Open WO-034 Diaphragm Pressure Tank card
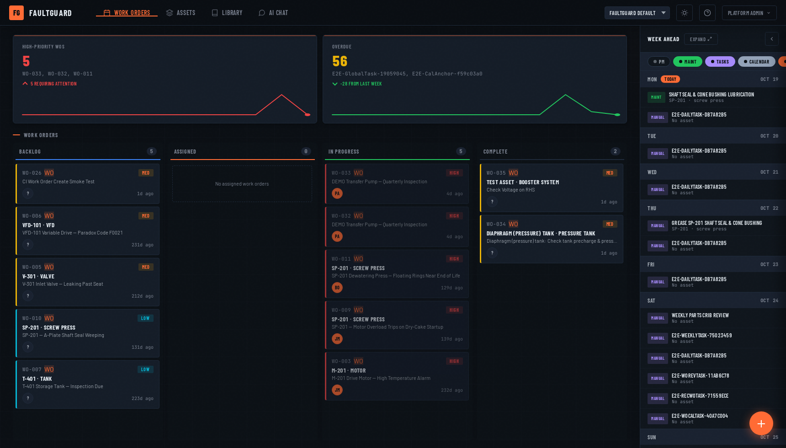Viewport: 786px width, 448px height. tap(552, 239)
